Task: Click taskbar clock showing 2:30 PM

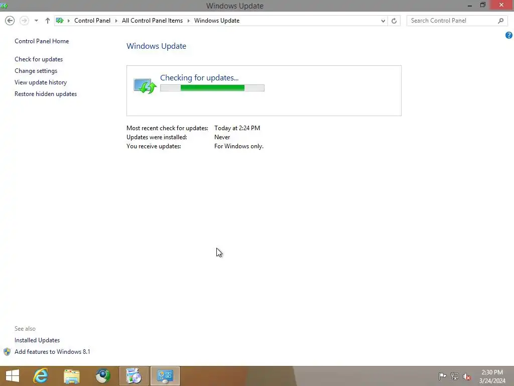Action: point(492,376)
